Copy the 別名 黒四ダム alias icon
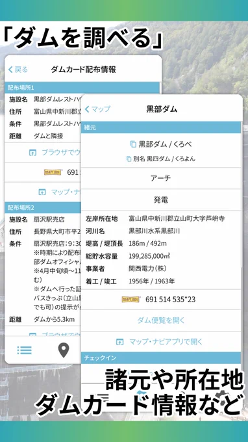The height and width of the screenshot is (442, 248). (x=129, y=159)
